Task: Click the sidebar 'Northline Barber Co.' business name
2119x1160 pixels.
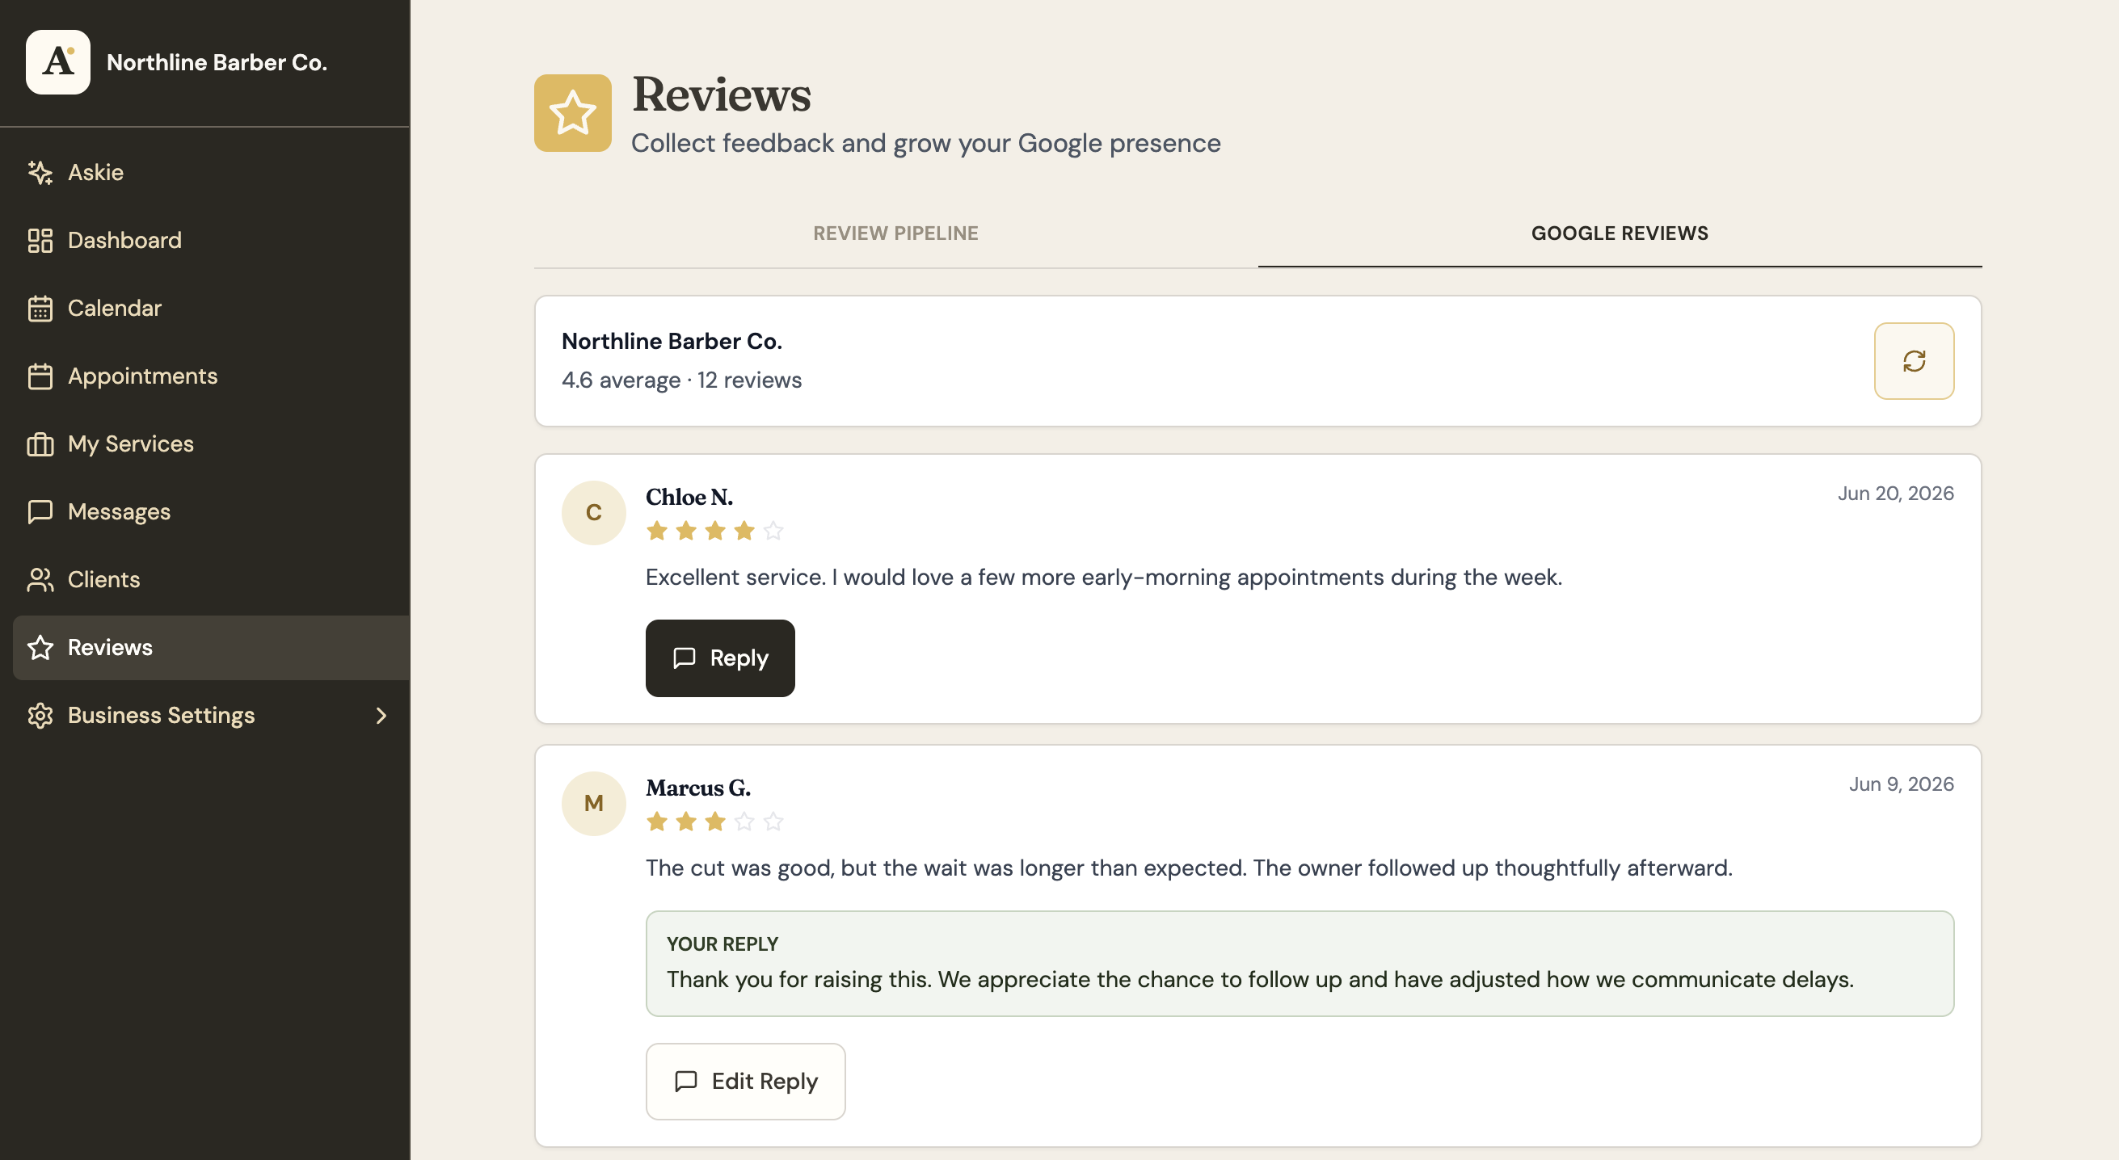Action: pyautogui.click(x=217, y=62)
